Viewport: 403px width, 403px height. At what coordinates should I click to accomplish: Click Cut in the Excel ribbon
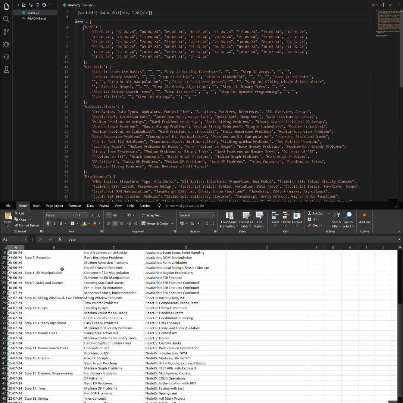19,213
